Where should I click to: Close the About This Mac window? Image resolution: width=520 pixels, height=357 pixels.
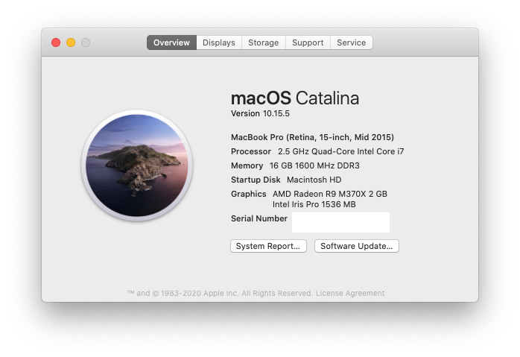pos(56,42)
